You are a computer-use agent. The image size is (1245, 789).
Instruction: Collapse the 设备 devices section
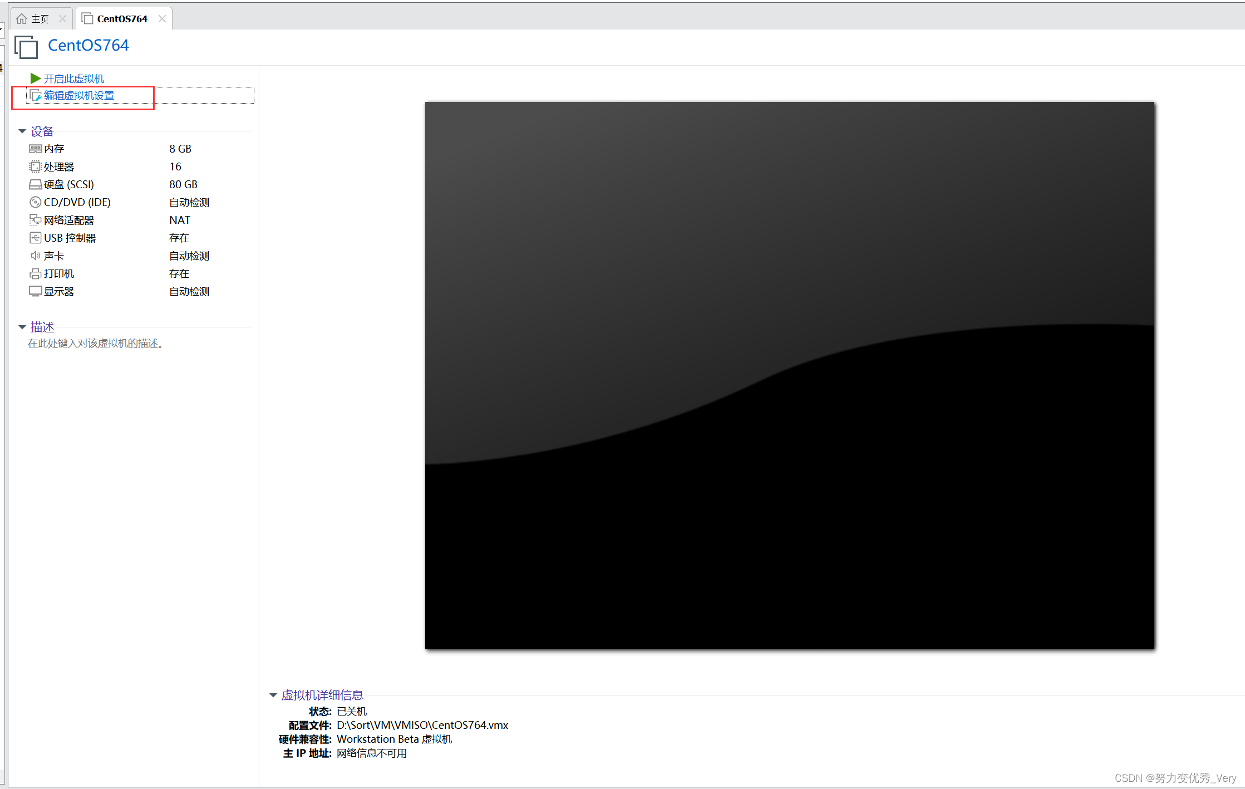tap(22, 131)
